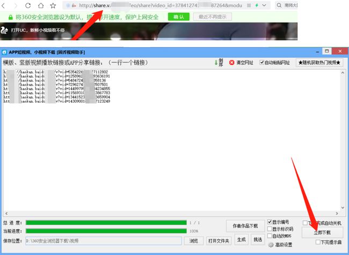Open the browser home page icon
The height and width of the screenshot is (255, 349).
click(x=41, y=5)
